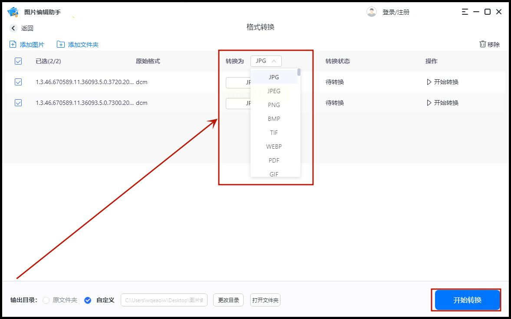Toggle the select-all checkbox in header
Screen dimensions: 511x319
pos(18,61)
